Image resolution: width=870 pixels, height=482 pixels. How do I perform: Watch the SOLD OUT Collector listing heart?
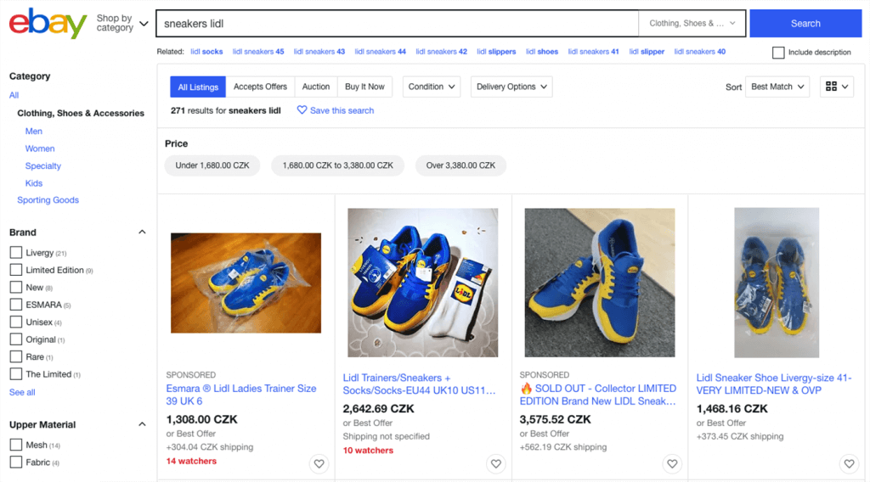672,463
